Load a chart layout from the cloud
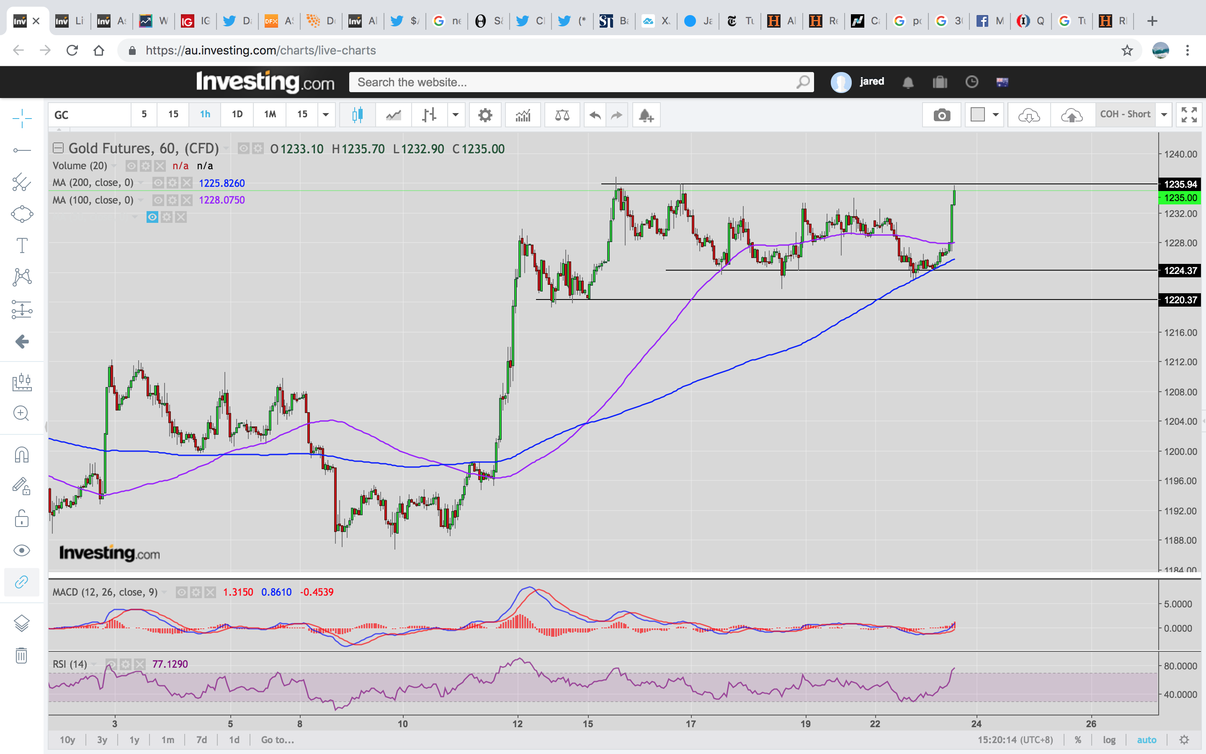The width and height of the screenshot is (1206, 754). tap(1029, 115)
